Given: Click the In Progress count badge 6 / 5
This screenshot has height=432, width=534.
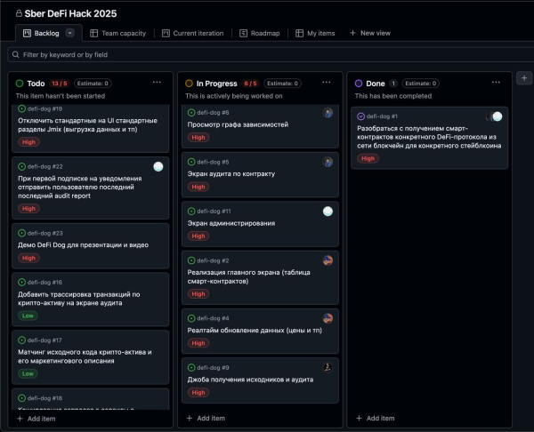Looking at the screenshot, I should (250, 84).
